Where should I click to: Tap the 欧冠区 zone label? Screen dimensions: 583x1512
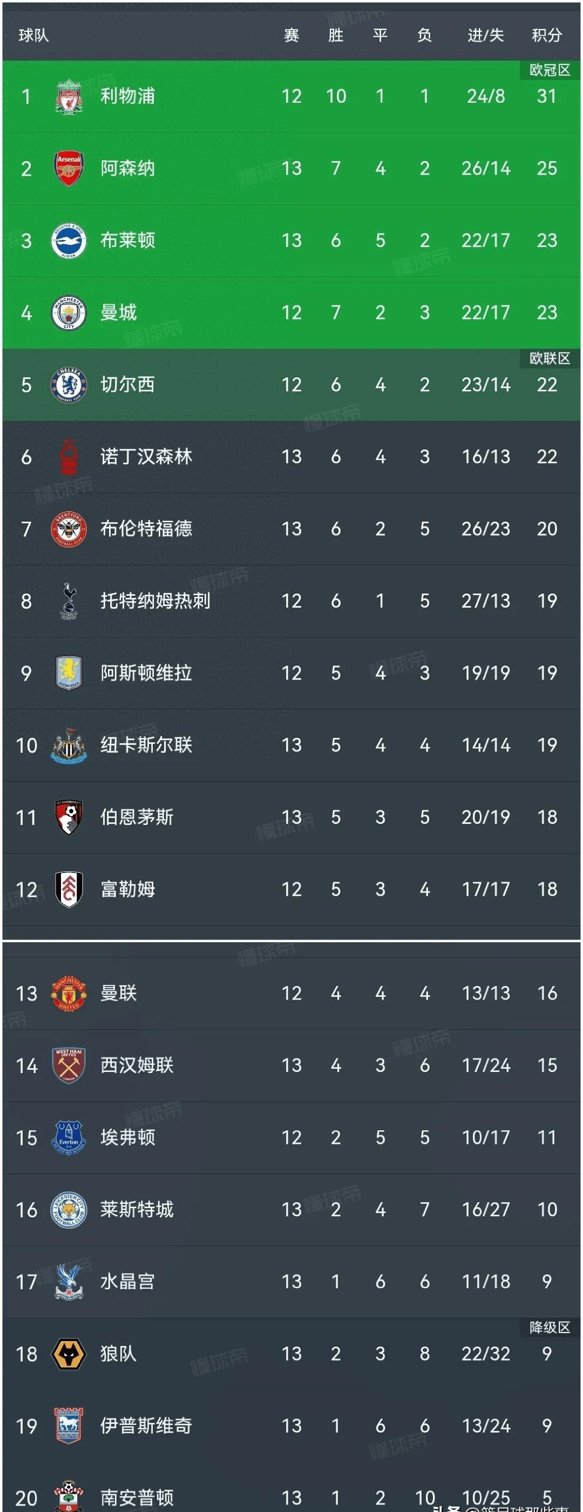549,70
